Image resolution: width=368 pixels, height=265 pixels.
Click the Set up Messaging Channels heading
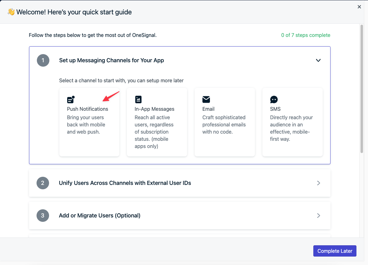(112, 60)
